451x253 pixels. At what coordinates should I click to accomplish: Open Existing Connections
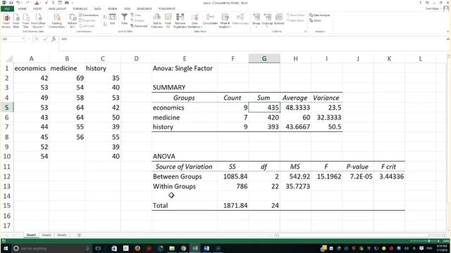click(56, 20)
